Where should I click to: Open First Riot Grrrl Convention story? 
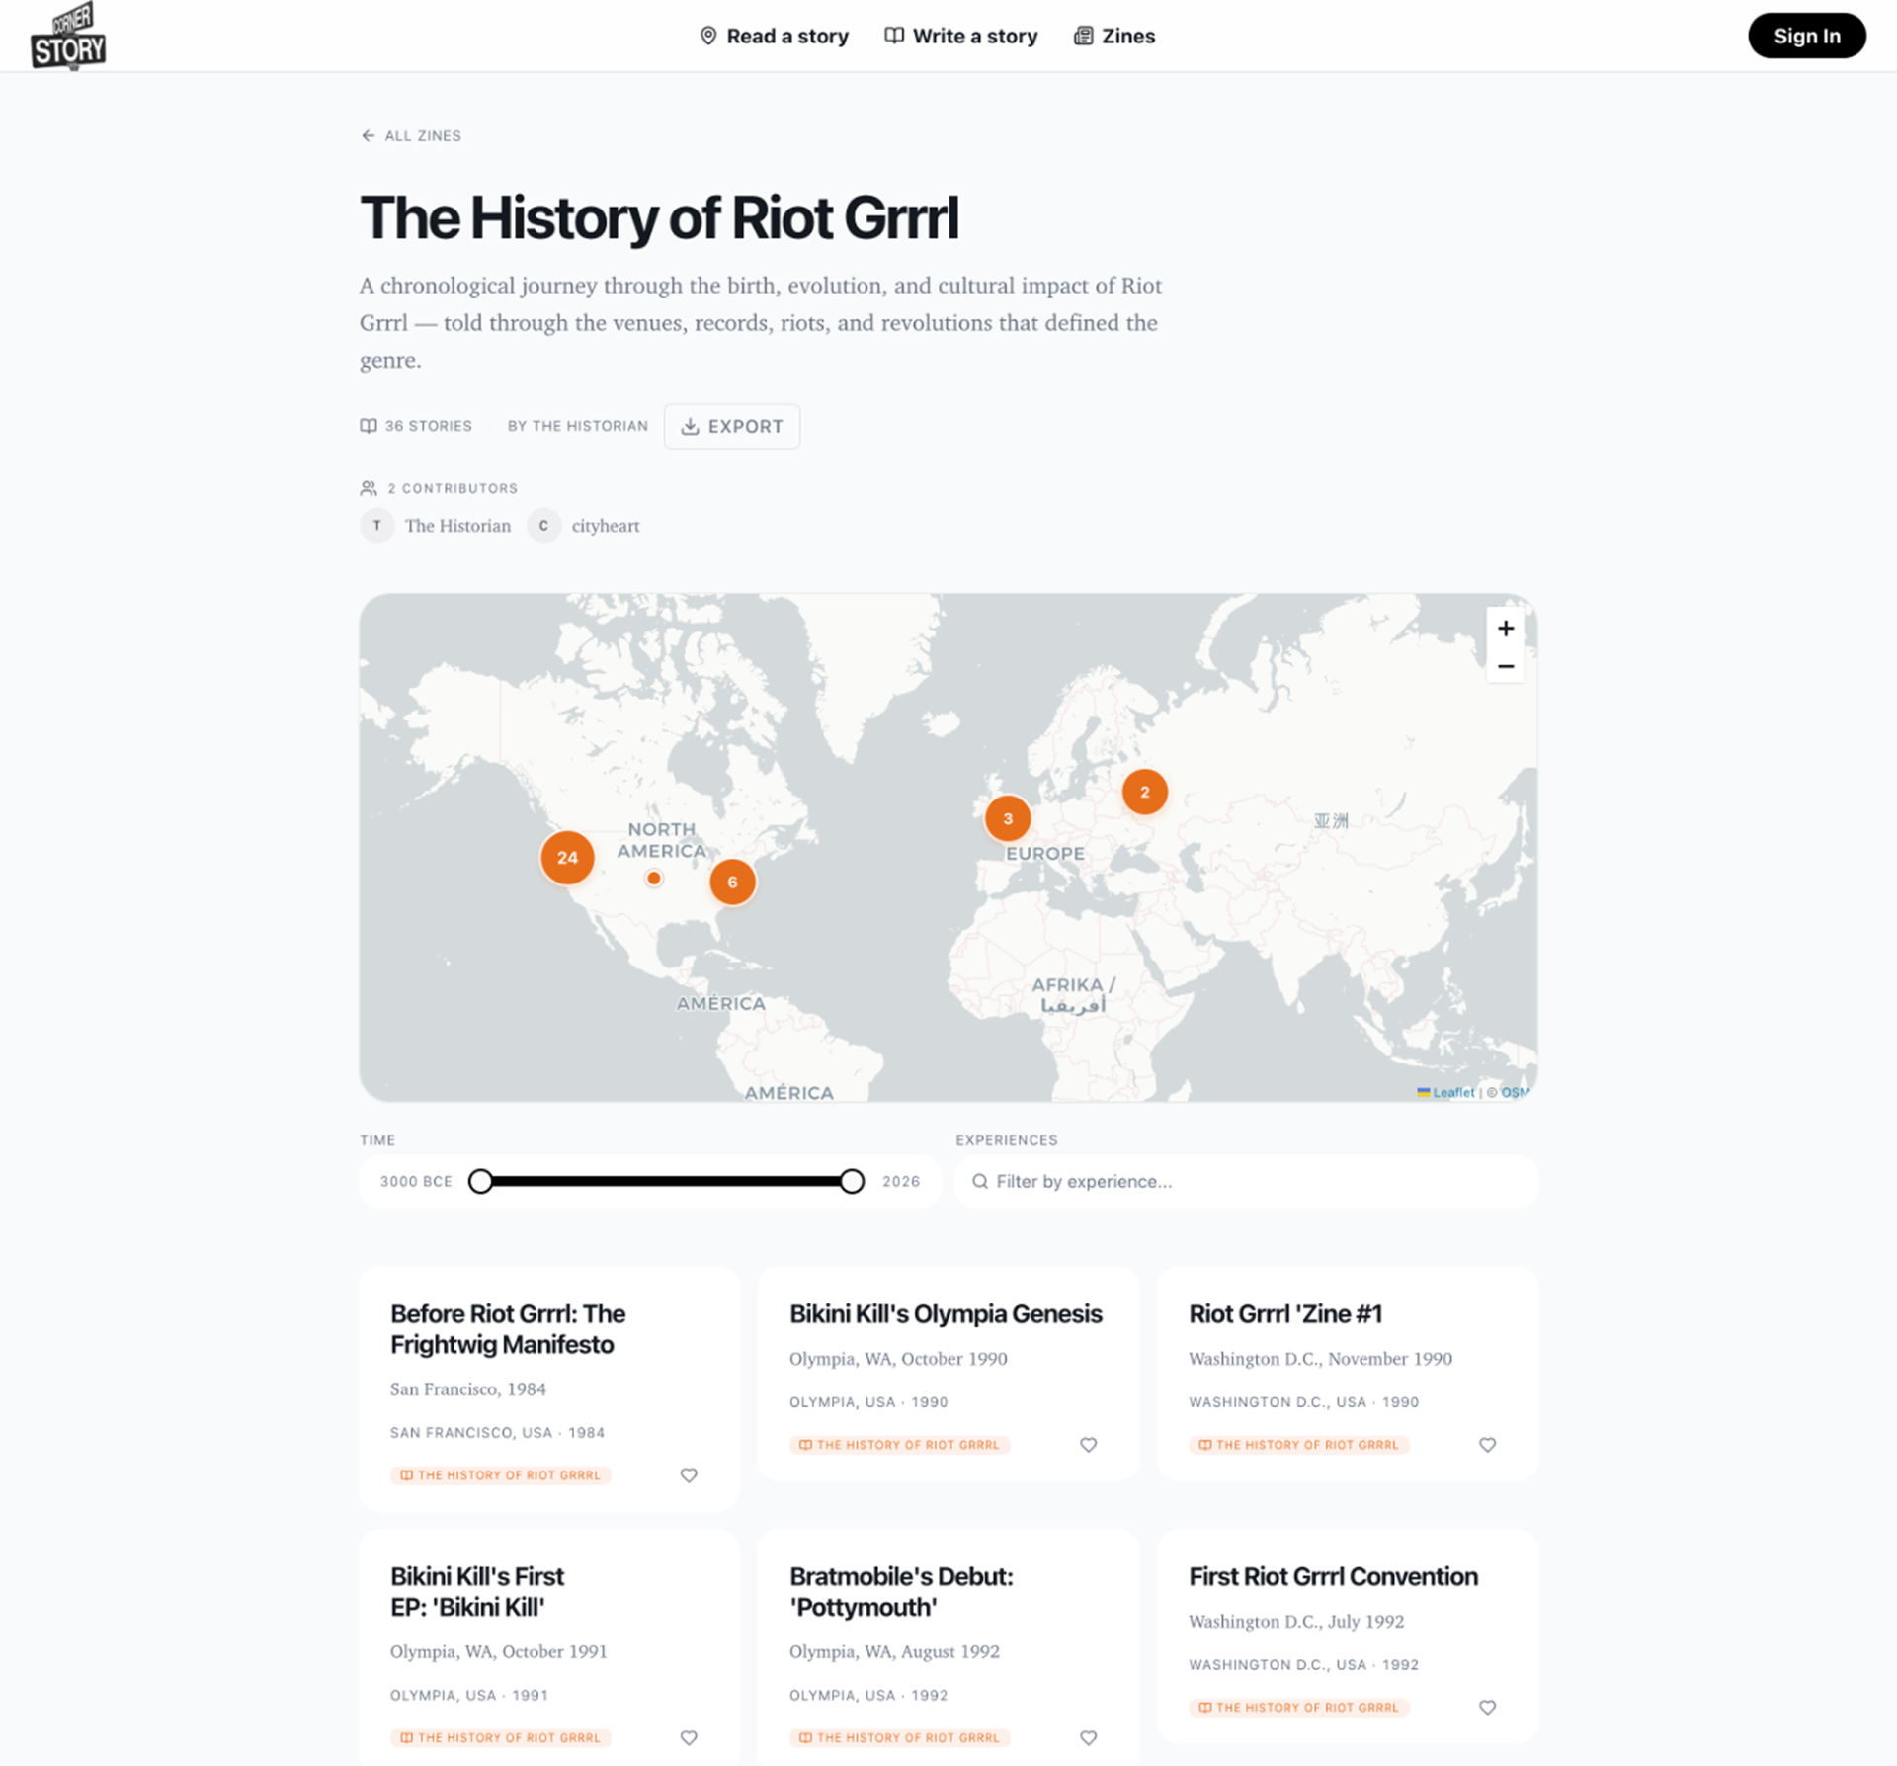tap(1333, 1576)
